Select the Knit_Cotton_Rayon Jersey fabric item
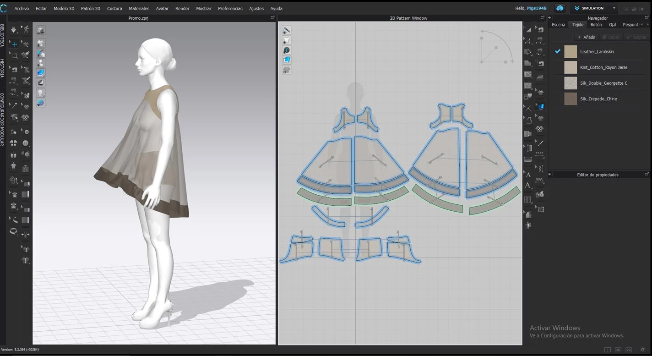Image resolution: width=652 pixels, height=356 pixels. [x=603, y=67]
